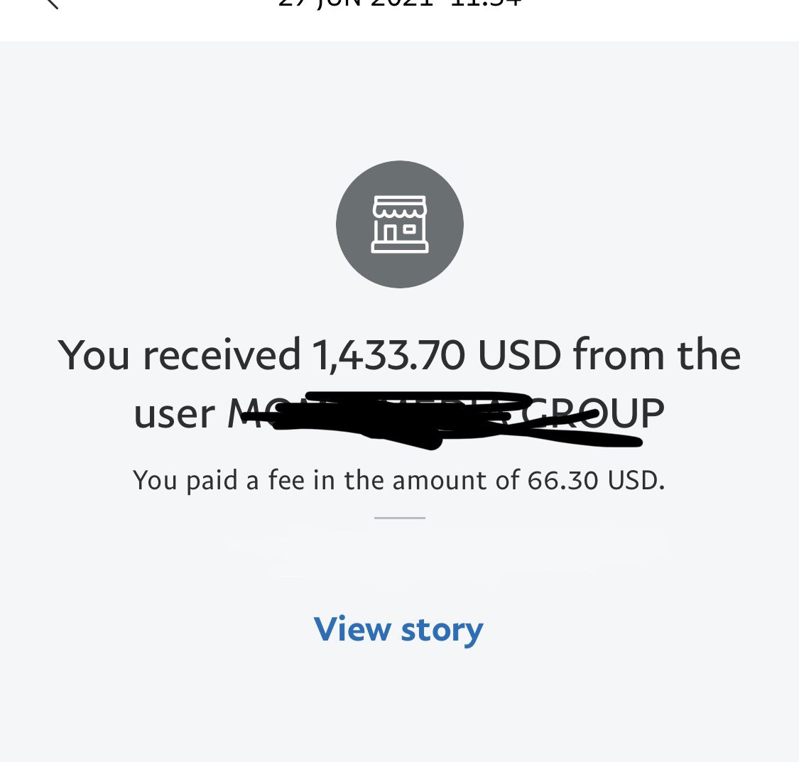Click the "You received" heading text

[x=179, y=354]
